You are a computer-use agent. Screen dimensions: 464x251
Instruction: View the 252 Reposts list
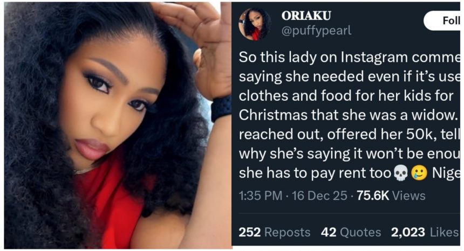tap(275, 232)
